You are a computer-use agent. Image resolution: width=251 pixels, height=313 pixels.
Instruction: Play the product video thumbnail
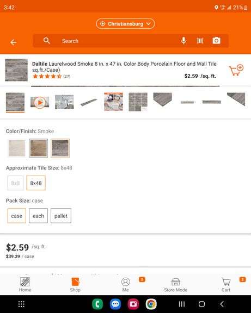tap(40, 102)
